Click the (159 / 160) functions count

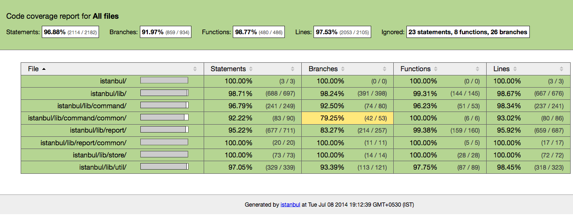point(465,130)
